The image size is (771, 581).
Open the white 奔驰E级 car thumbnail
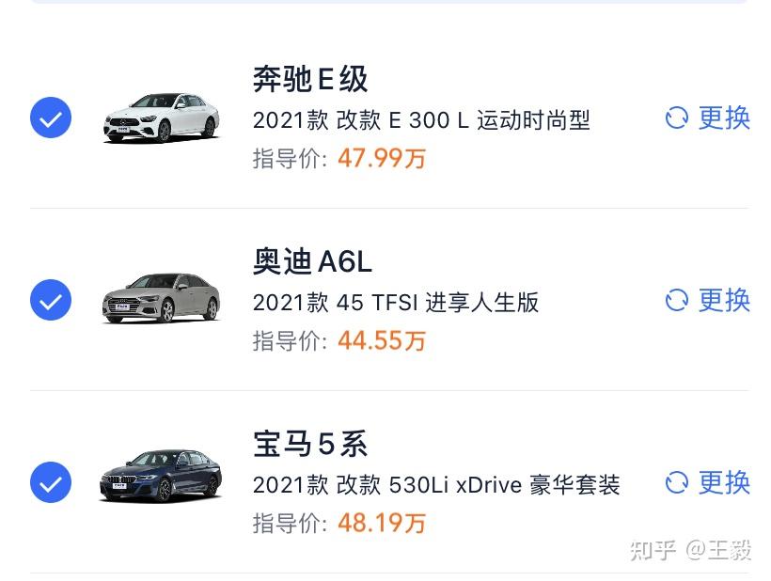161,118
